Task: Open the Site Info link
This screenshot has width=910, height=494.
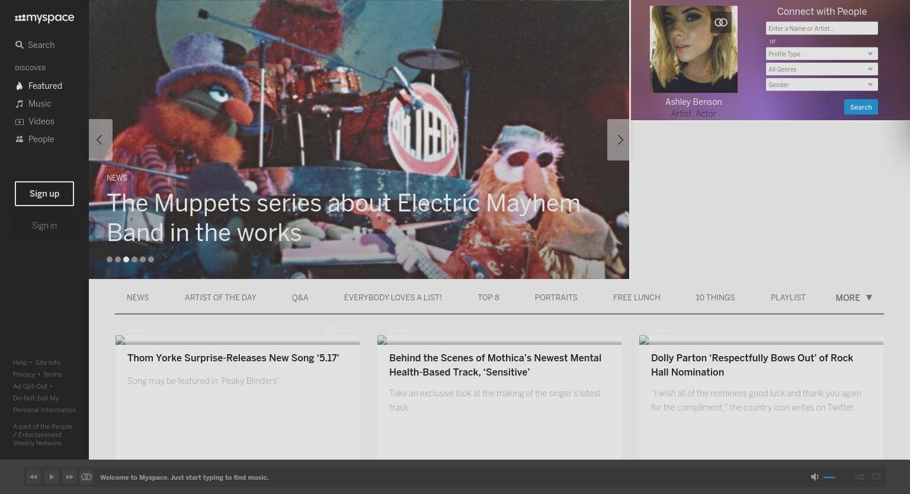Action: pyautogui.click(x=47, y=363)
